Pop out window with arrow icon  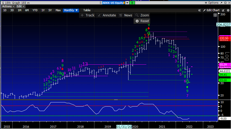pyautogui.click(x=221, y=3)
